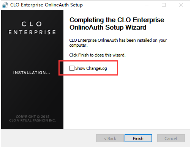Click the 'Click Finish to close this wizard' text
The height and width of the screenshot is (148, 191).
tap(97, 55)
